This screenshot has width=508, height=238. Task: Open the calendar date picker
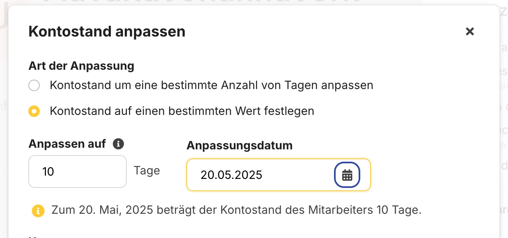(347, 175)
